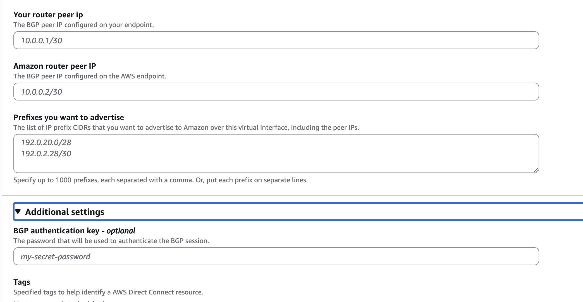Click the 192.0.20.0/28 placeholder line

46,142
